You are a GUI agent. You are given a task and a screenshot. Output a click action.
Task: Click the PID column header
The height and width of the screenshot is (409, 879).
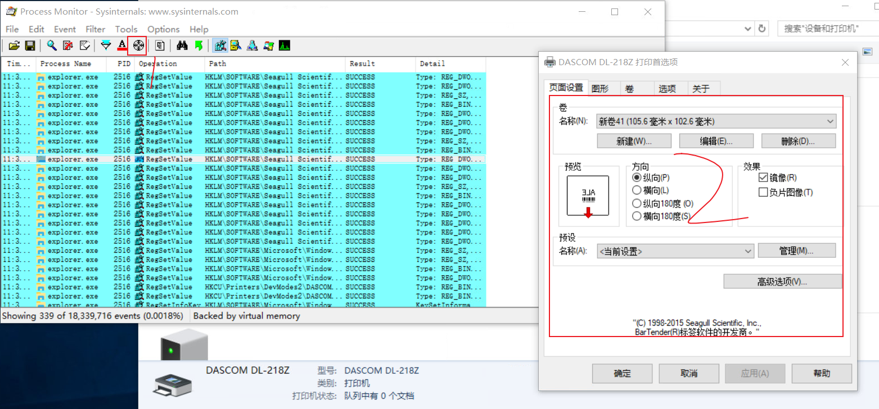coord(120,63)
